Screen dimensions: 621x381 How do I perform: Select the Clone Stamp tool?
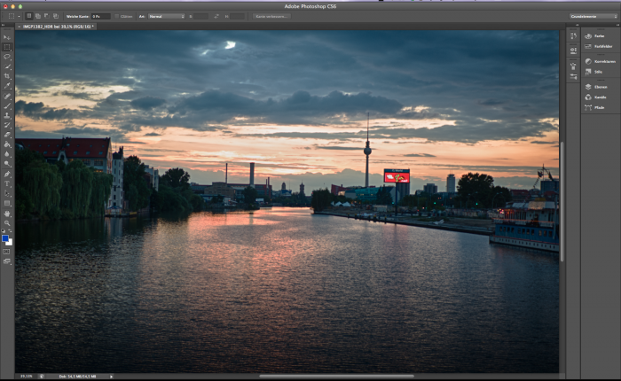click(x=7, y=115)
